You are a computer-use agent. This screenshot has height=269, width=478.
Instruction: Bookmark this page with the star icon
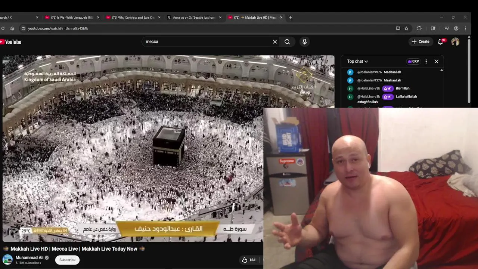click(406, 28)
